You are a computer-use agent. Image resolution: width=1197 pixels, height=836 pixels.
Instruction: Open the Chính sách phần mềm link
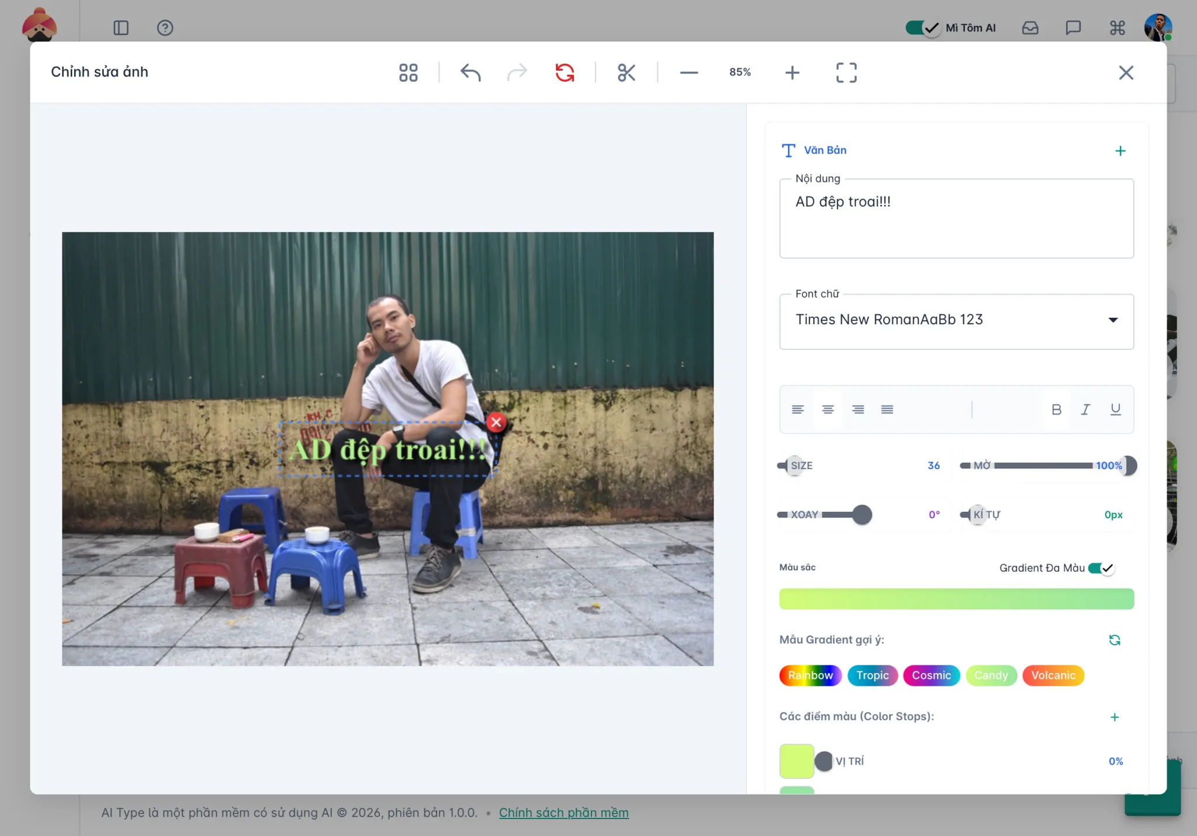pyautogui.click(x=563, y=813)
